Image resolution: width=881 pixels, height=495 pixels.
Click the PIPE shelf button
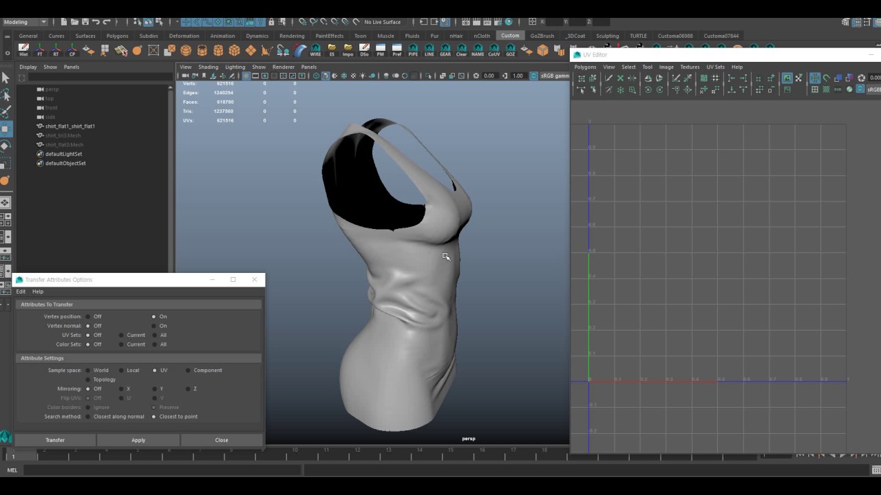coord(413,50)
